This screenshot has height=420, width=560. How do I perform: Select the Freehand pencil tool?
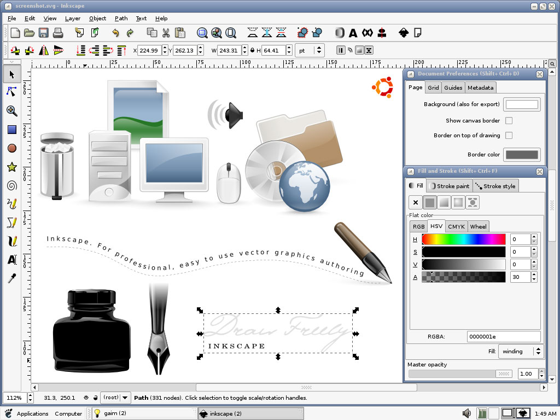tap(12, 204)
